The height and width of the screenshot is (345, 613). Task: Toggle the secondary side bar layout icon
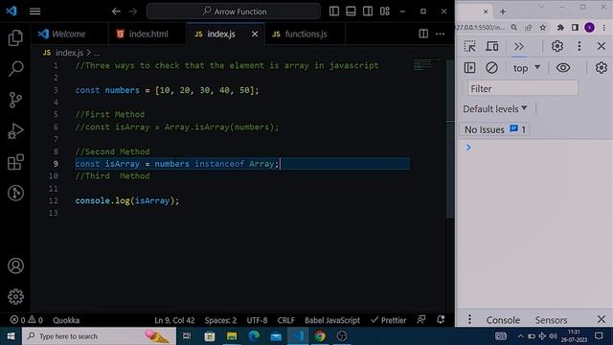coord(368,11)
